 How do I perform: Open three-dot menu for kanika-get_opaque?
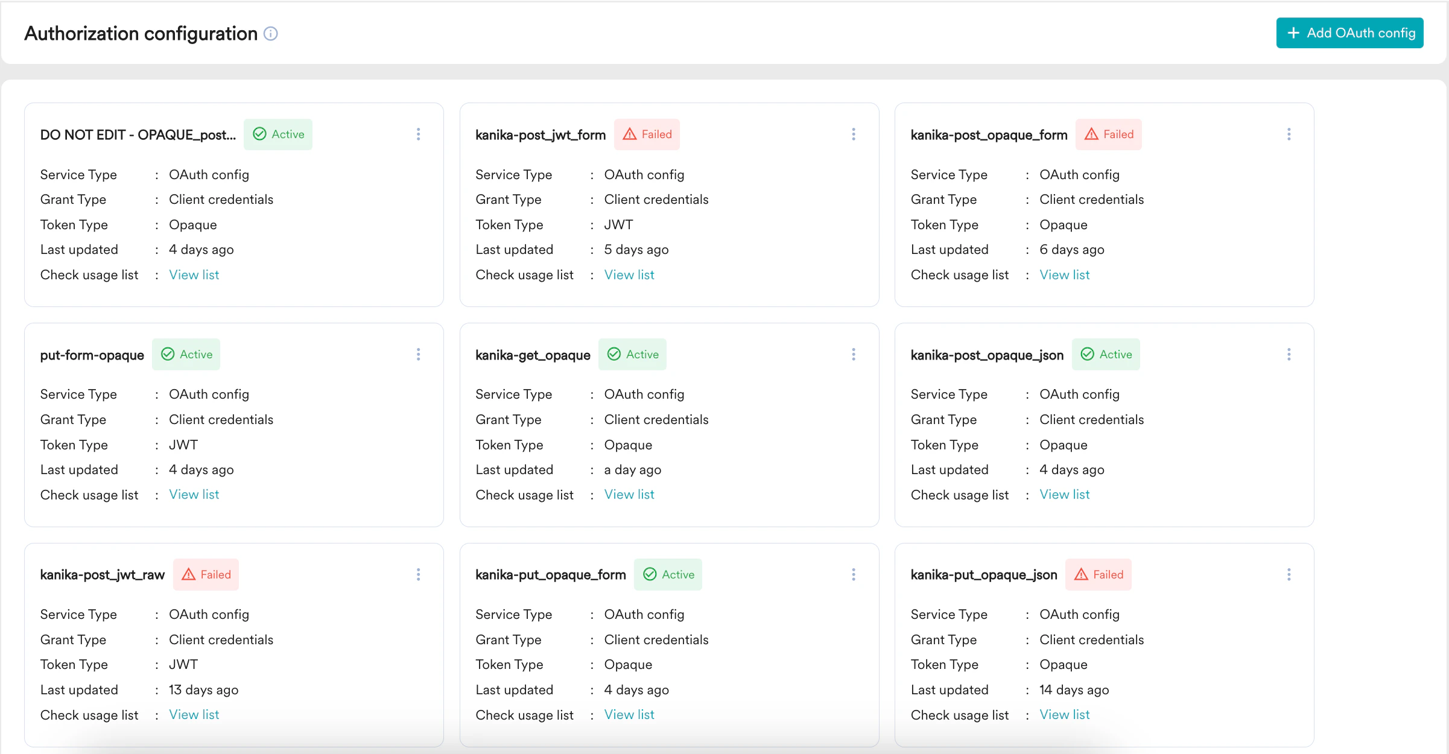pos(853,354)
